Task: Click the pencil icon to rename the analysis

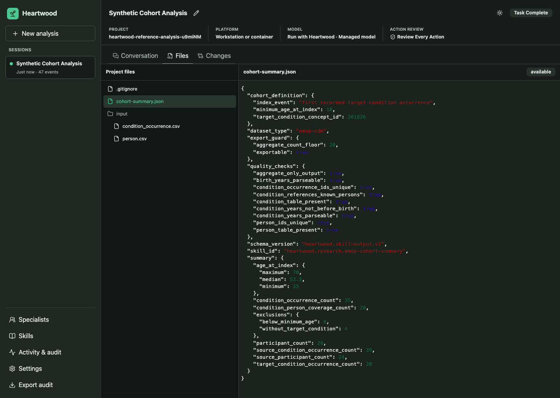Action: tap(196, 13)
